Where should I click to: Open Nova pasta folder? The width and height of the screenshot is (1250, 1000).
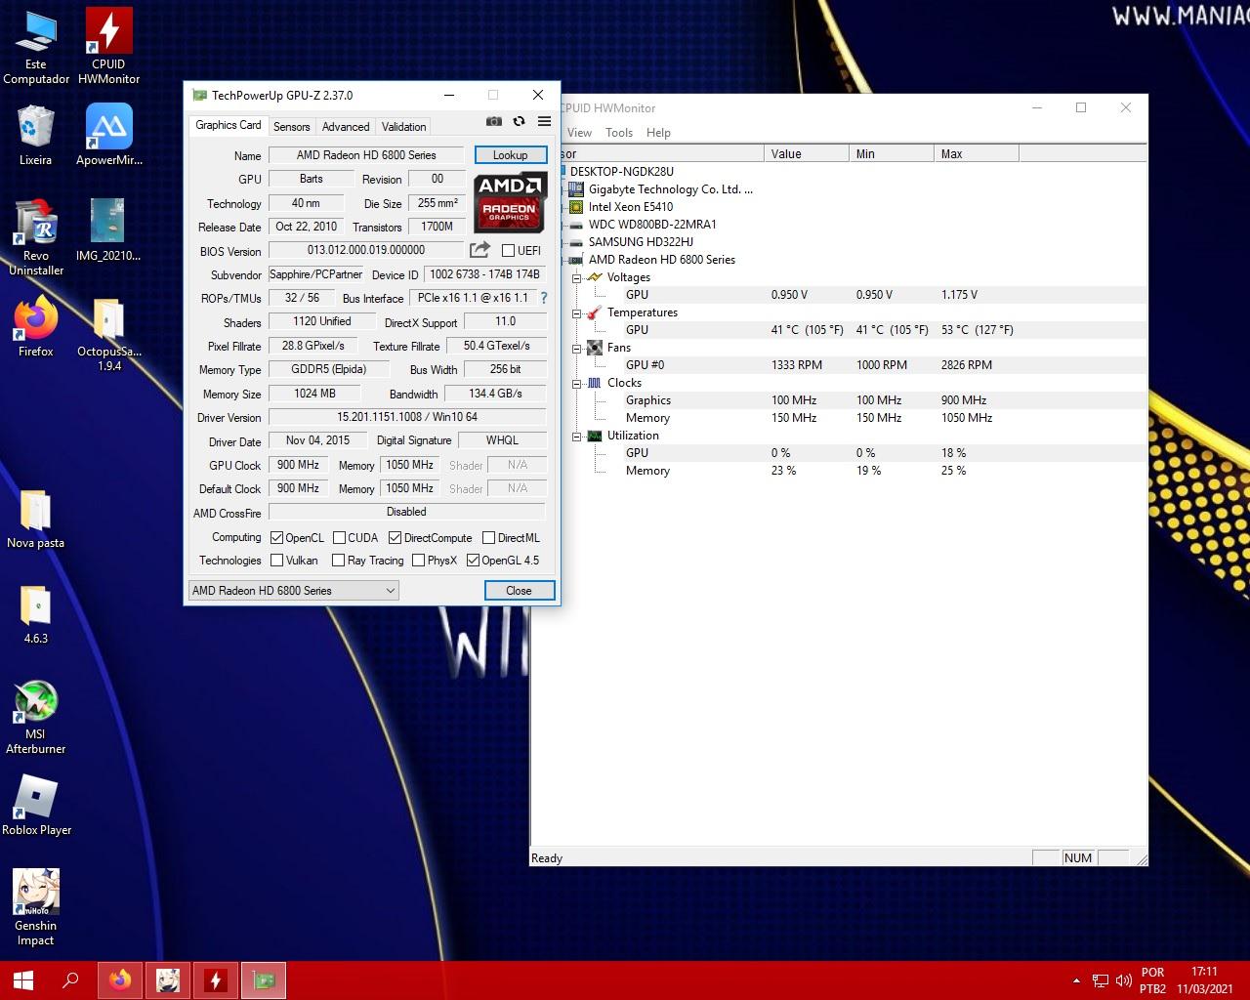(x=36, y=518)
